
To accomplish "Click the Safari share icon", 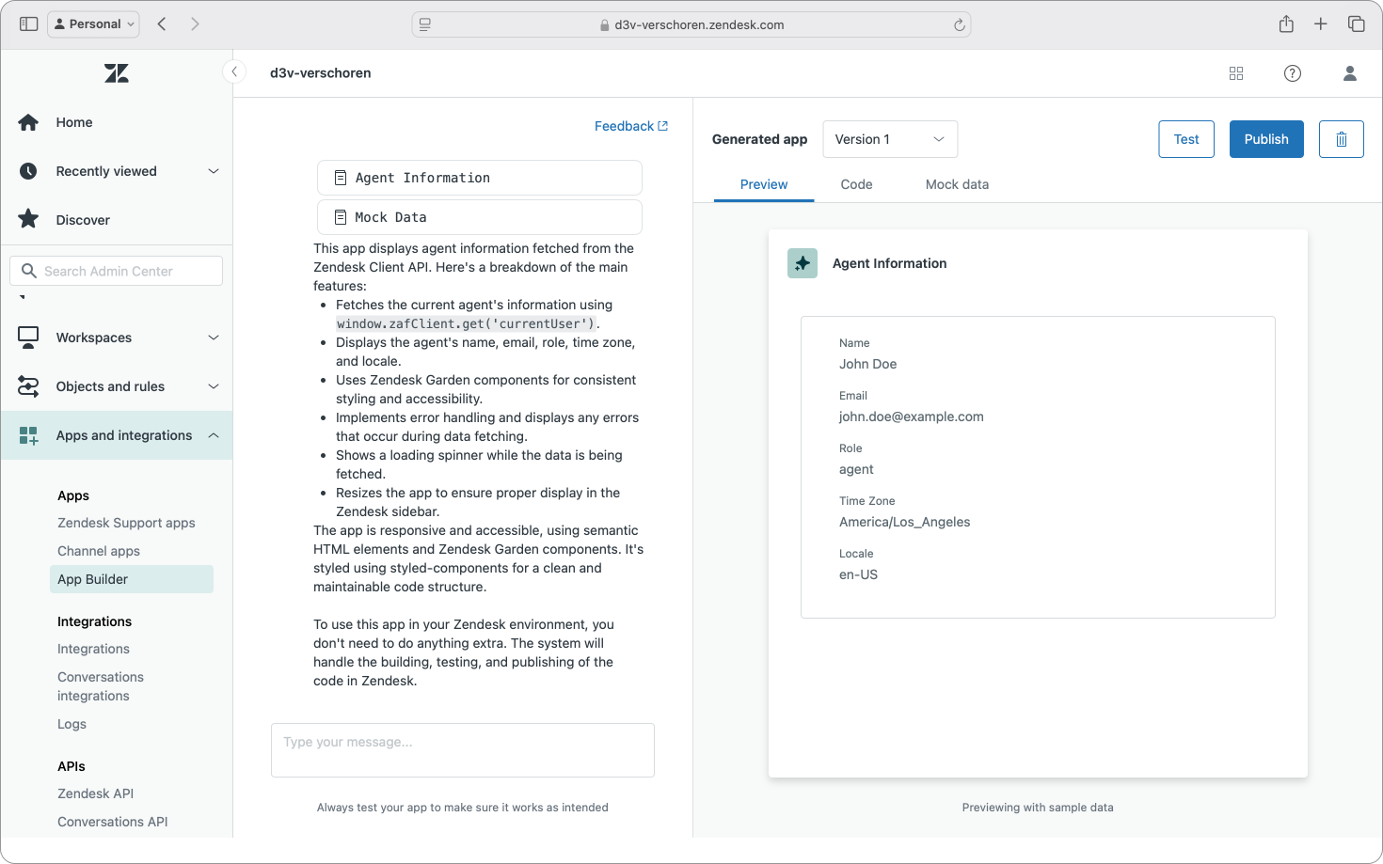I will pyautogui.click(x=1286, y=24).
